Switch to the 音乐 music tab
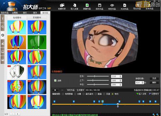Image resolution: width=161 pixels, height=116 pixels. [25, 13]
